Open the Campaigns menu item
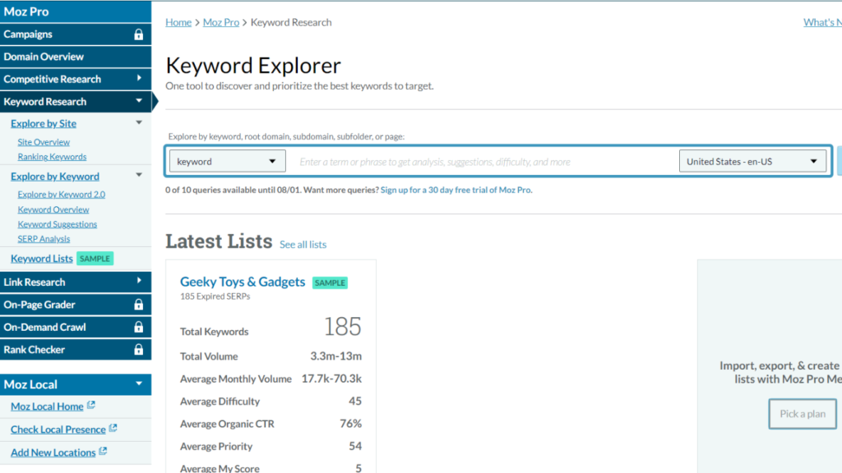Screen dimensions: 842x473 pos(76,34)
